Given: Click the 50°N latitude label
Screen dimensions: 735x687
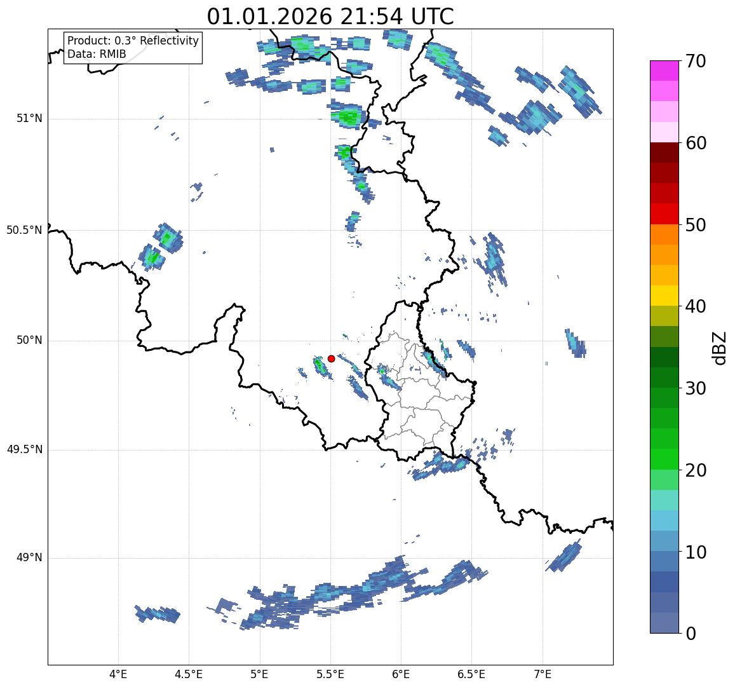Looking at the screenshot, I should (x=29, y=340).
